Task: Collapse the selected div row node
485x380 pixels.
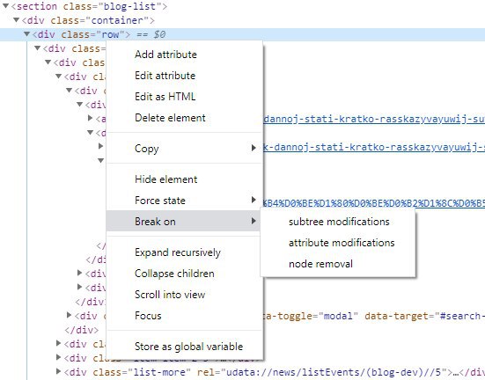Action: point(27,34)
